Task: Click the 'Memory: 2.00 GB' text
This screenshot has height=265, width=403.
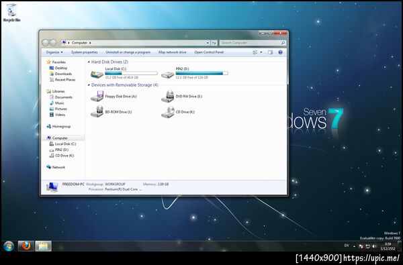Action: (156, 184)
